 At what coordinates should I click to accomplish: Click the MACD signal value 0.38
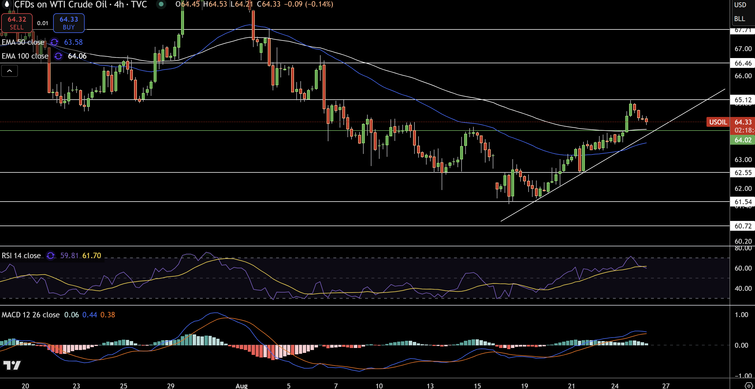[x=107, y=315]
